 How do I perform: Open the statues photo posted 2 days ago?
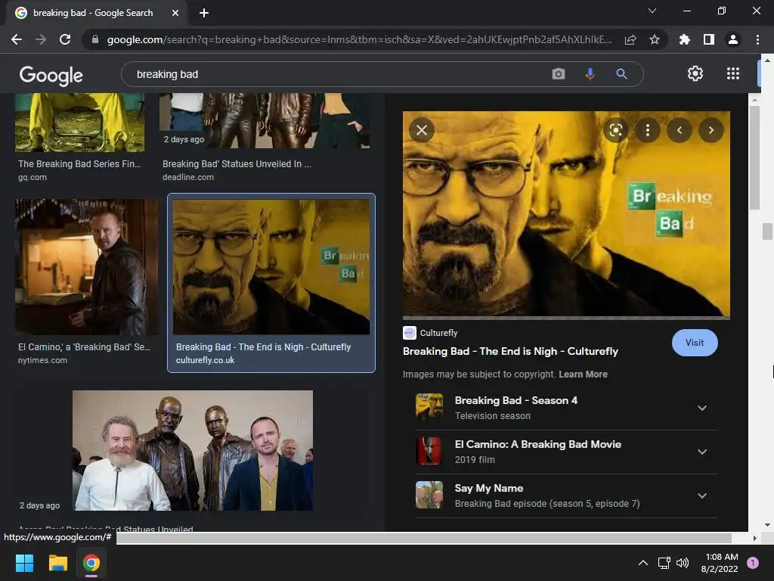coord(193,451)
